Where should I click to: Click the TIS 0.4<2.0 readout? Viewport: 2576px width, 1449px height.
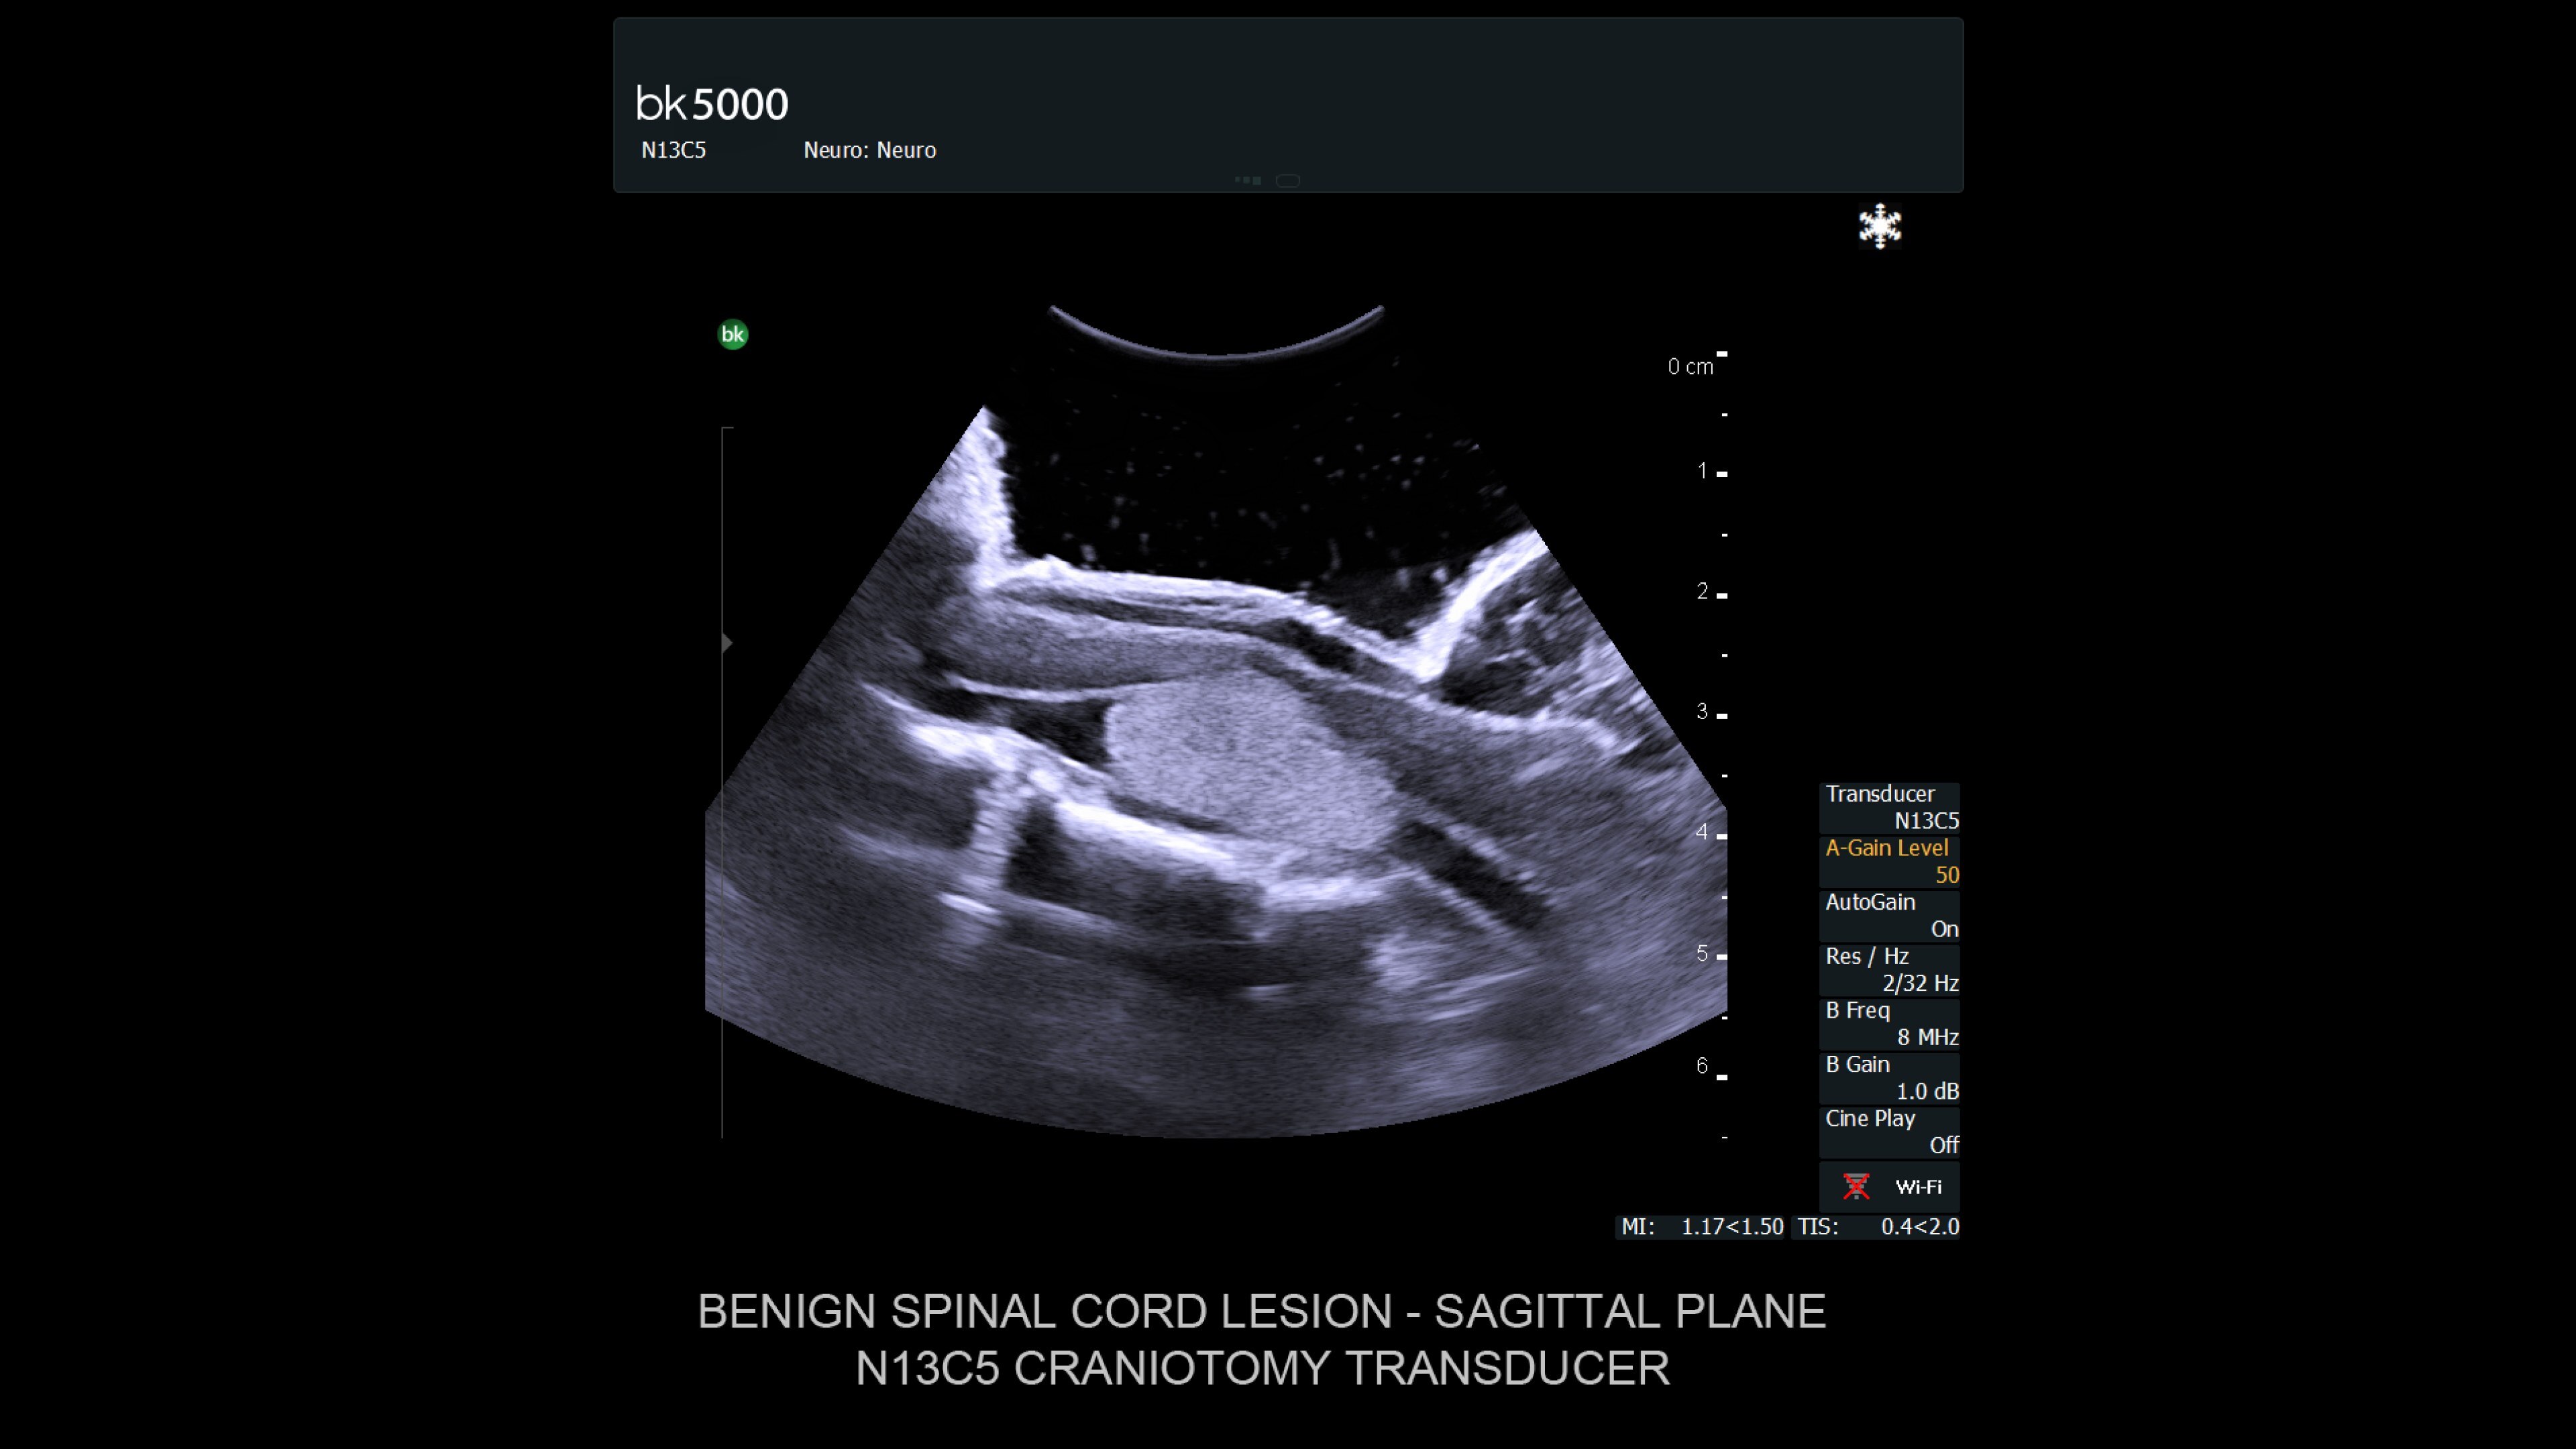(1877, 1227)
